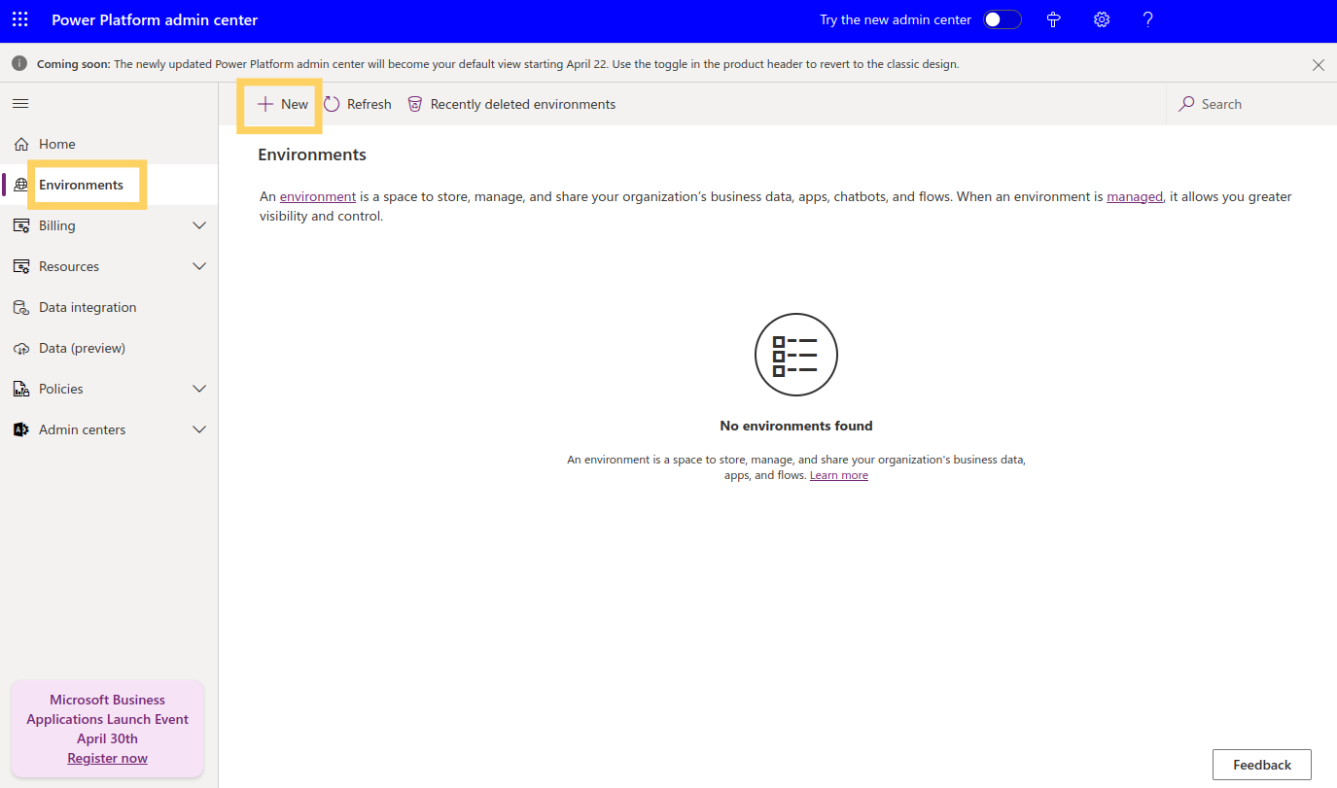
Task: Click the Data integration icon
Action: 21,307
